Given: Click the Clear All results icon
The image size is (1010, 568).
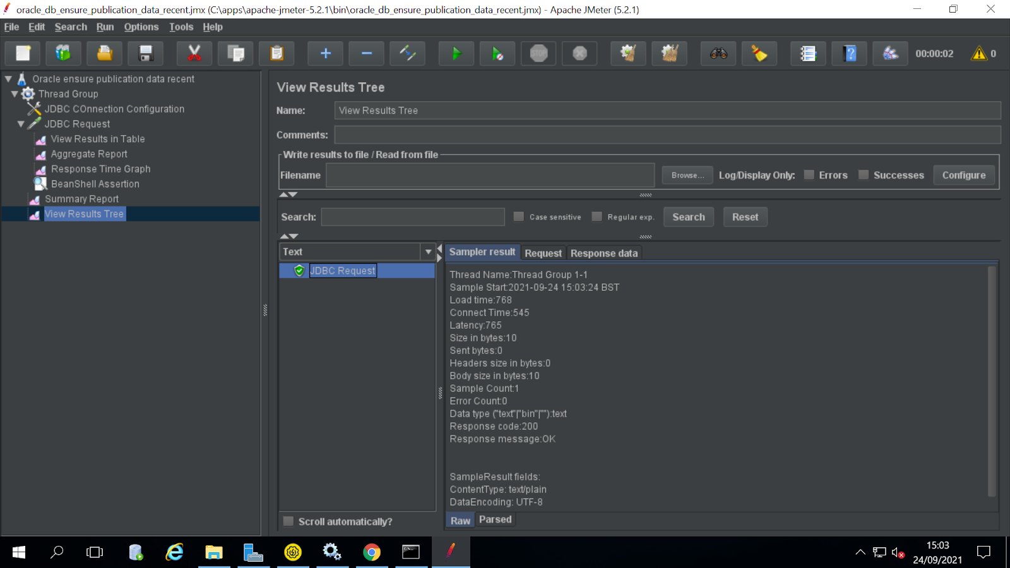Looking at the screenshot, I should [669, 54].
